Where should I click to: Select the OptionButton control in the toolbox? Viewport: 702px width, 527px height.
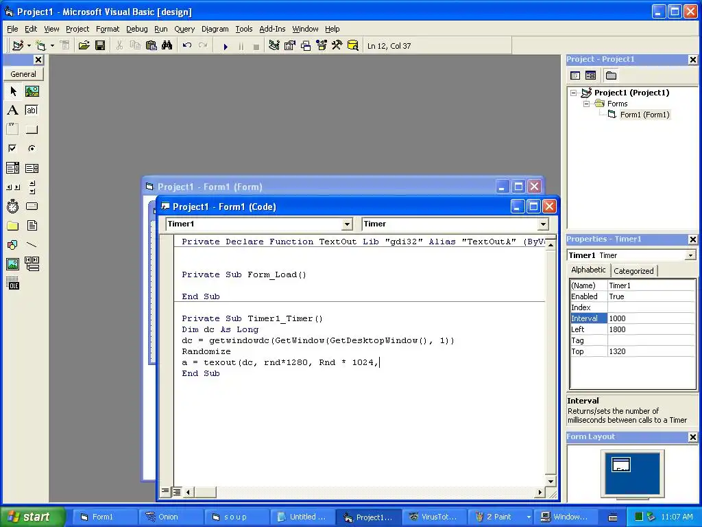click(x=32, y=148)
